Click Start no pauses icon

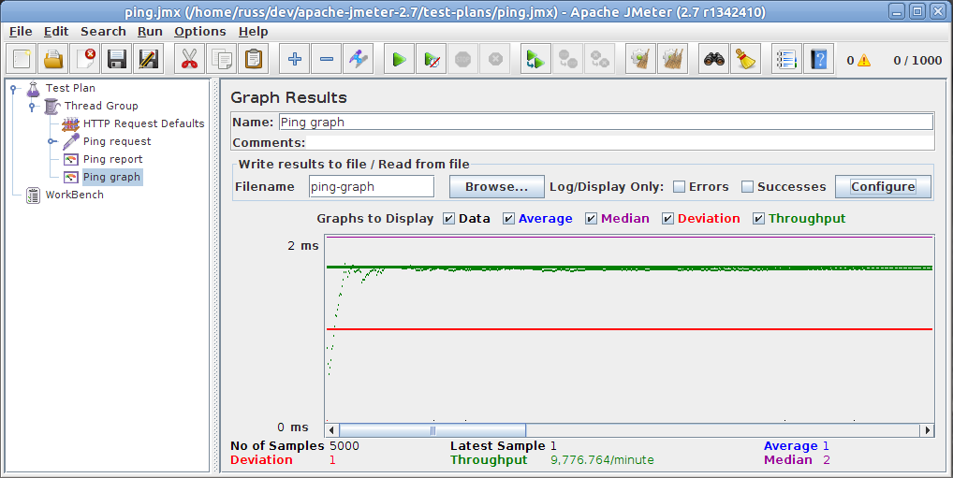[x=432, y=59]
